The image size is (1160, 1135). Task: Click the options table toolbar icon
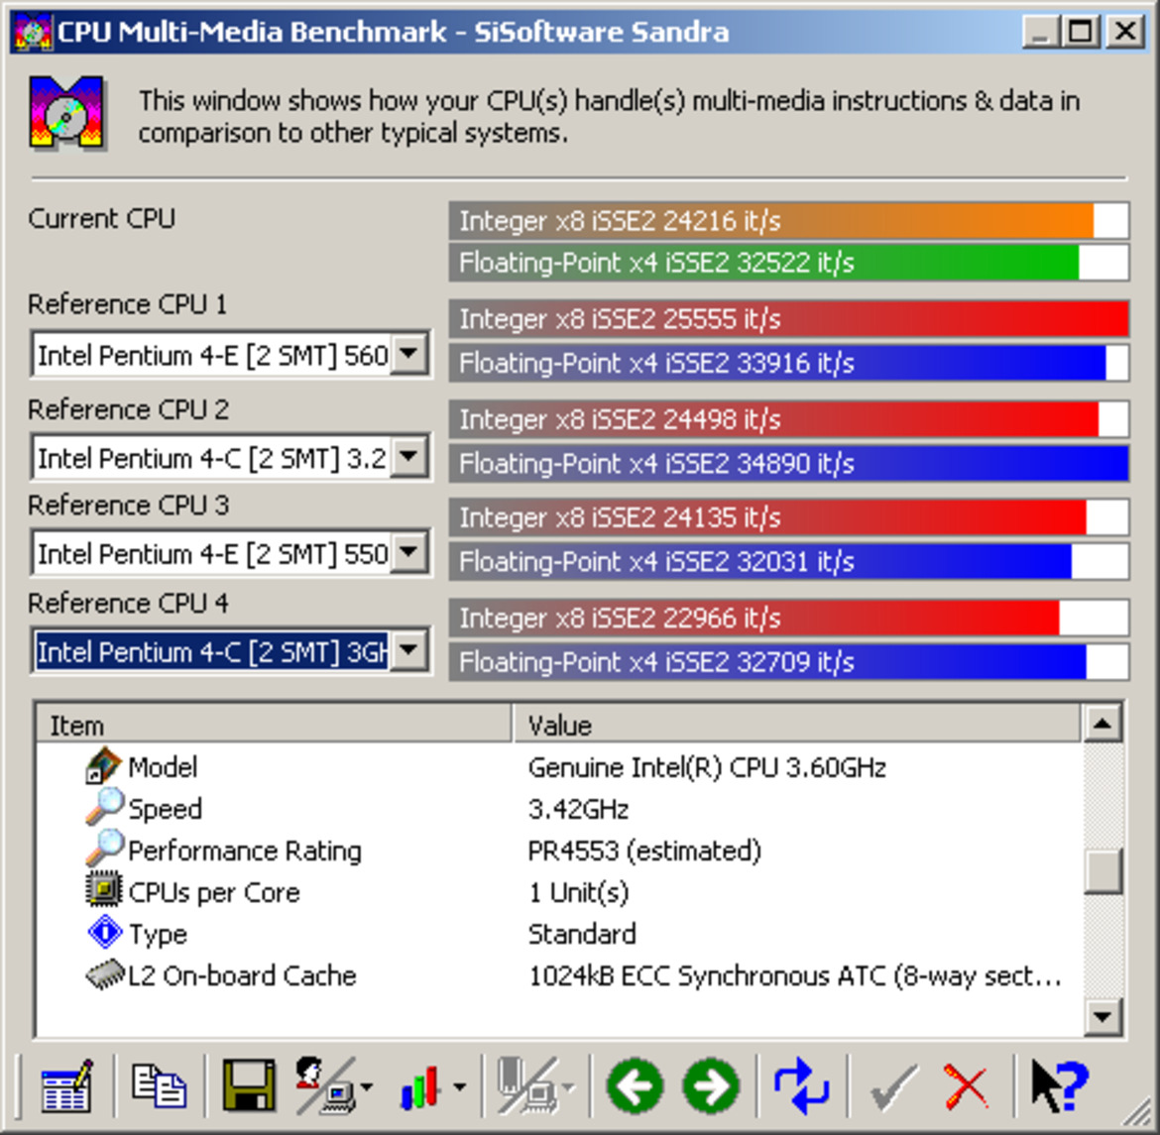click(x=66, y=1086)
